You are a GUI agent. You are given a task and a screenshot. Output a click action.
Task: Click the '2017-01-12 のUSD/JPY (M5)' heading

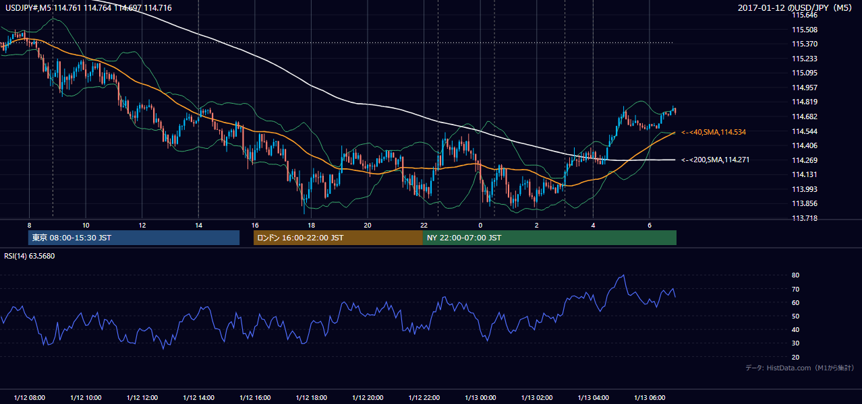796,8
